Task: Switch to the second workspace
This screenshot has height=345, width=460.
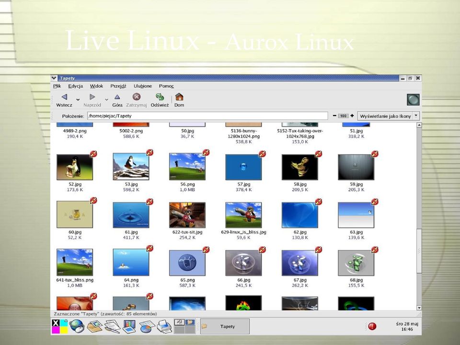Action: 190,322
